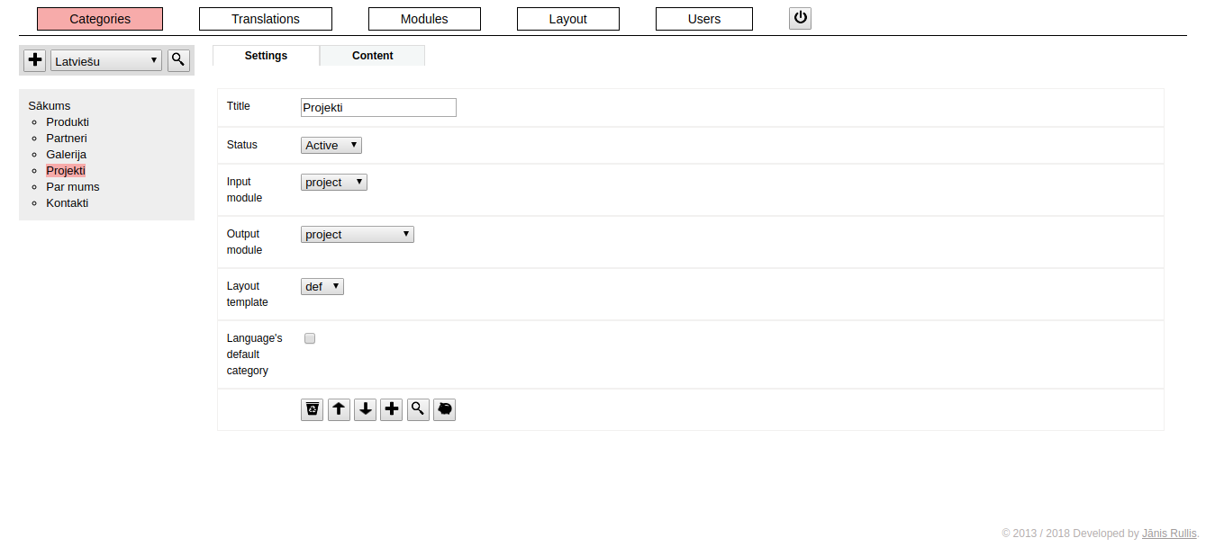Image resolution: width=1206 pixels, height=547 pixels.
Task: Select the highlighted Projekti category
Action: coord(66,170)
